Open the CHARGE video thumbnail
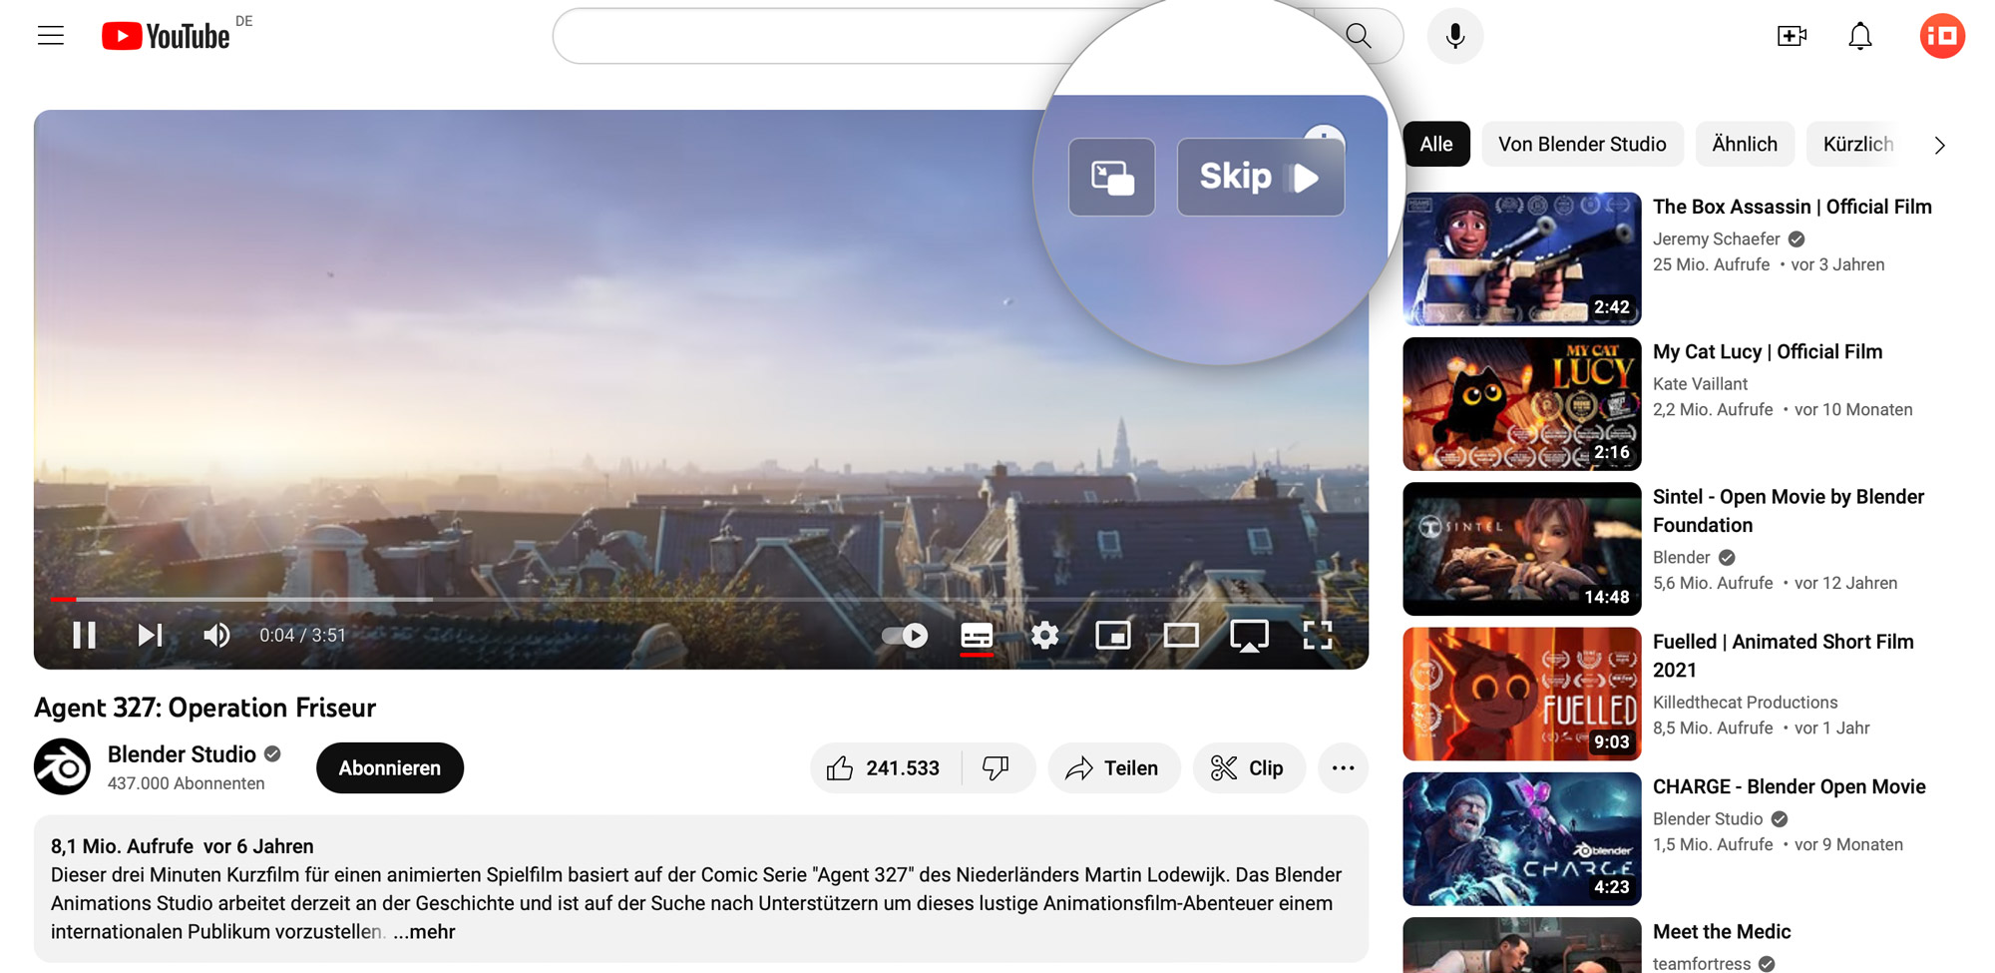 (x=1522, y=839)
